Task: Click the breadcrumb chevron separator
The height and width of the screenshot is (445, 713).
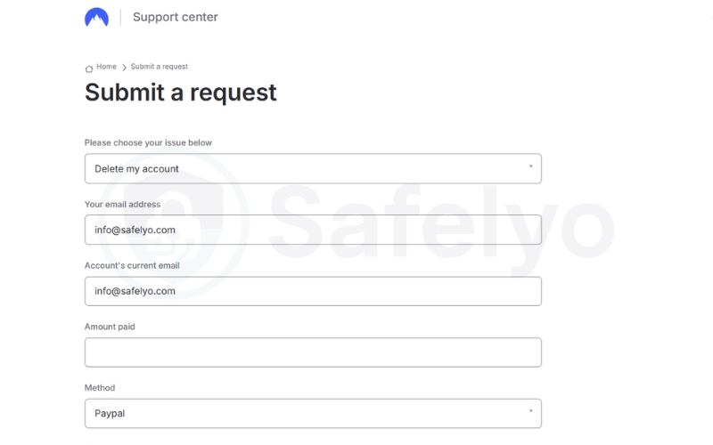Action: (124, 68)
